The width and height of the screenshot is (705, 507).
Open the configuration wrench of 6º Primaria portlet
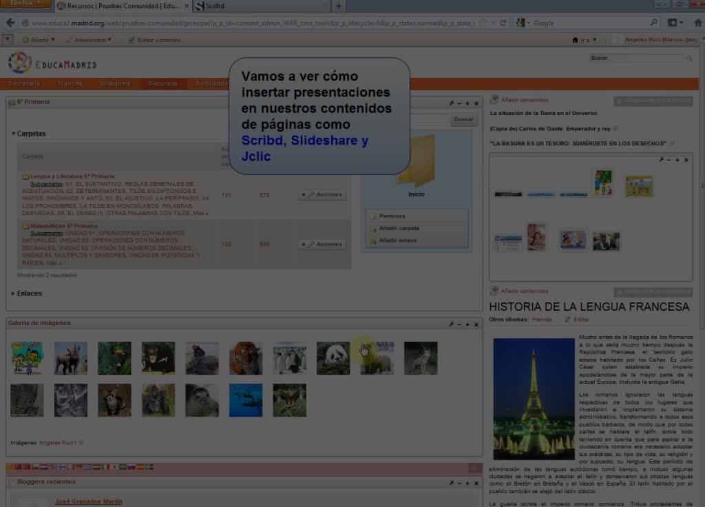tap(451, 103)
